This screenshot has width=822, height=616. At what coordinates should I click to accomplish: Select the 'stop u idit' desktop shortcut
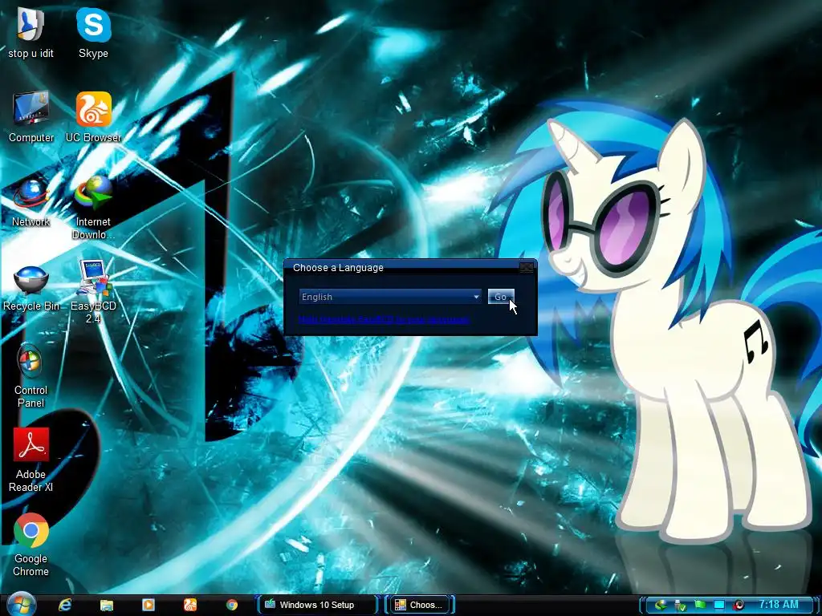coord(31,32)
